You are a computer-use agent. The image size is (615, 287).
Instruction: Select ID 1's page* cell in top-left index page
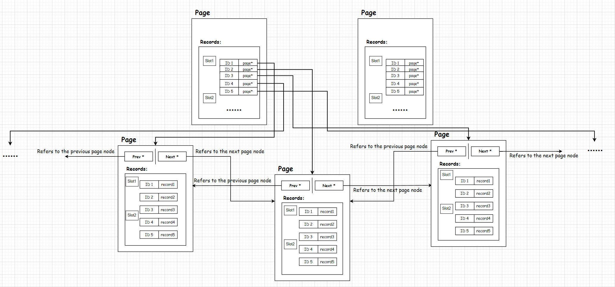pos(248,63)
